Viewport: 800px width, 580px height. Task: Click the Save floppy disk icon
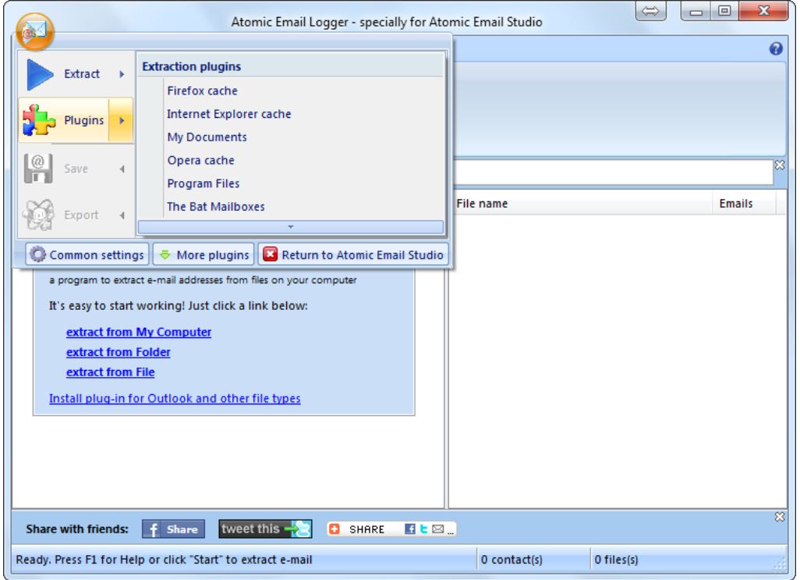[38, 169]
